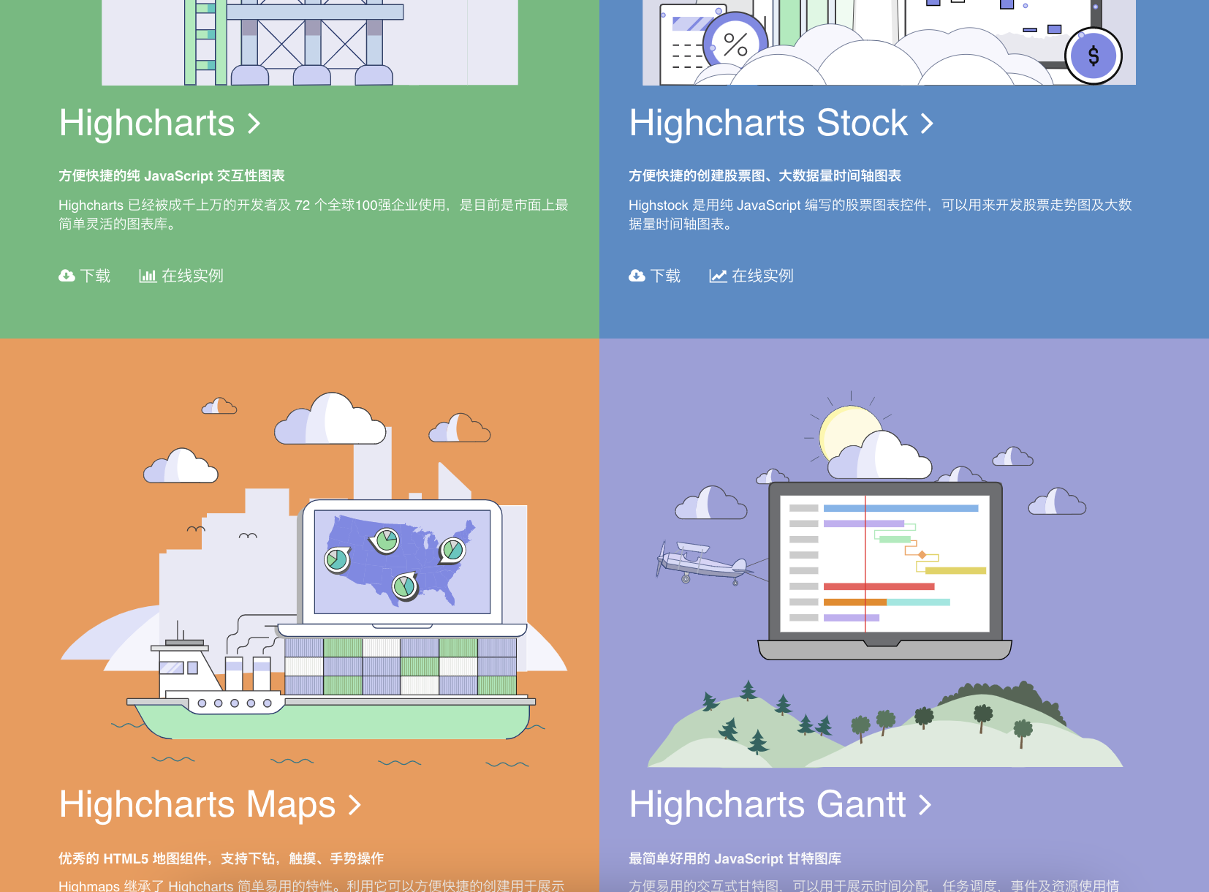Click subtitle '方便快捷的创建股票图、大数据量时间轴图表'
Image resolution: width=1209 pixels, height=892 pixels.
coord(765,175)
